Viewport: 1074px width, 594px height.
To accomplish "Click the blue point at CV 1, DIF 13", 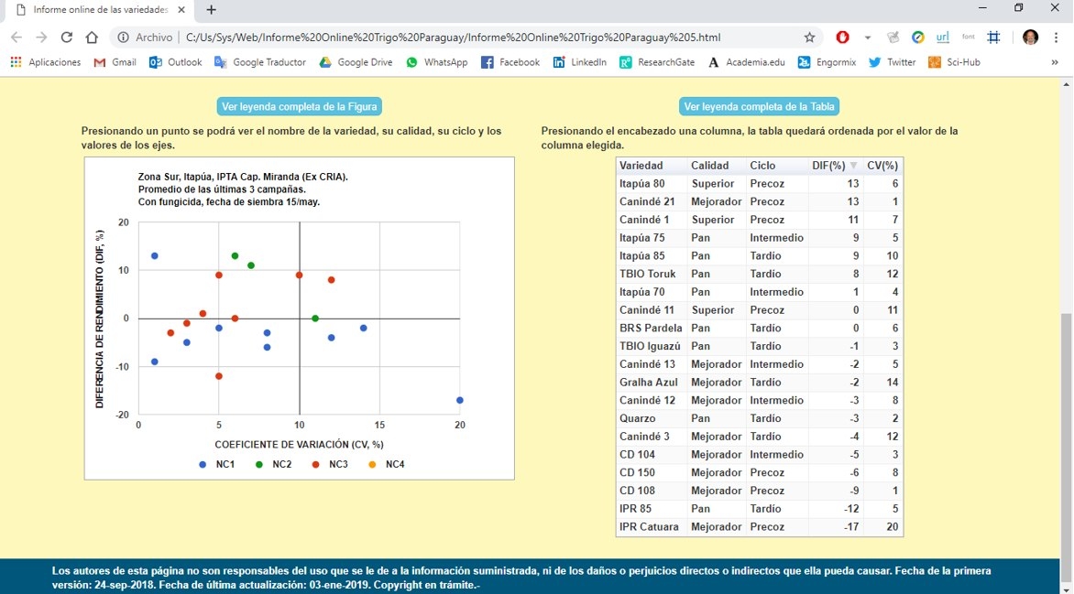I will (155, 256).
